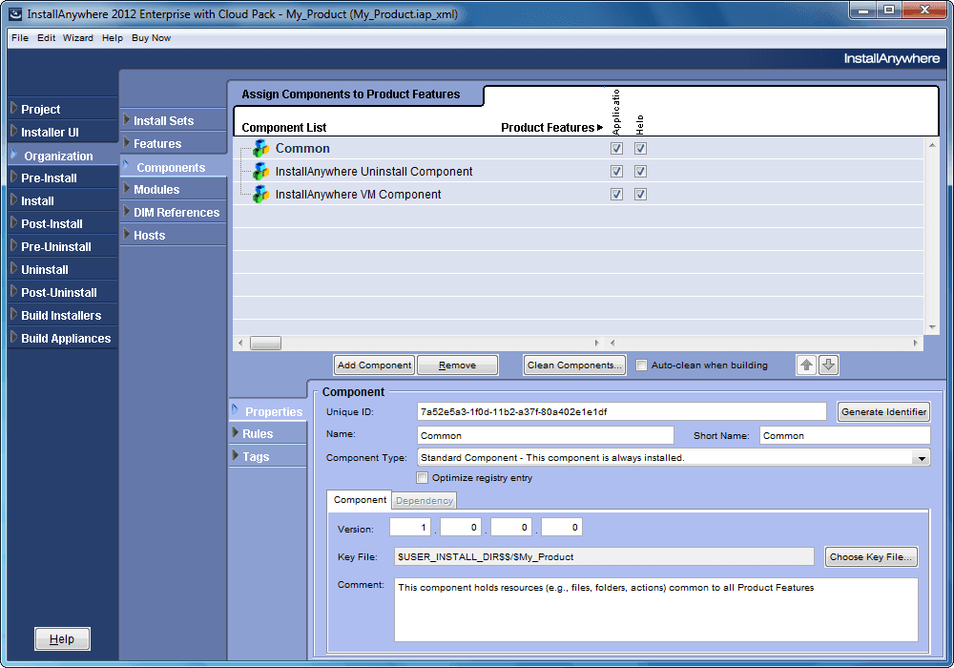Image resolution: width=954 pixels, height=668 pixels.
Task: Click the Short Name field
Action: click(x=844, y=435)
